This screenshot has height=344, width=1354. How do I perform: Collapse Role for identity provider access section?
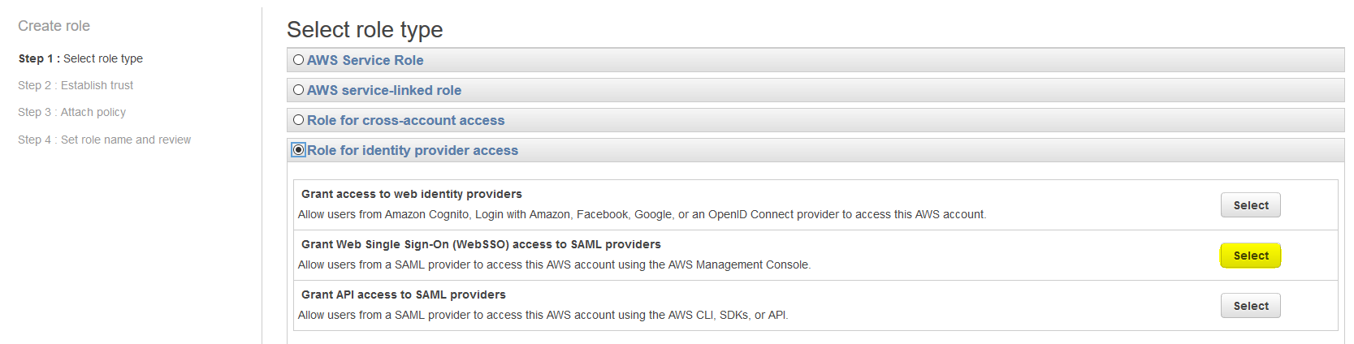(x=413, y=150)
